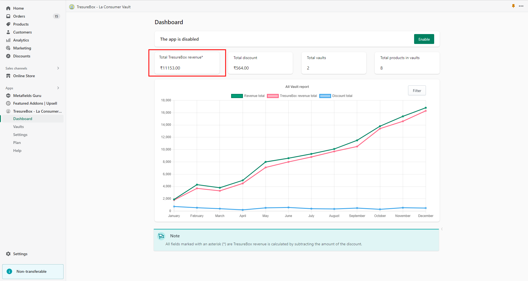This screenshot has width=528, height=281.
Task: Click the TresureBox app icon in sidebar
Action: click(8, 111)
